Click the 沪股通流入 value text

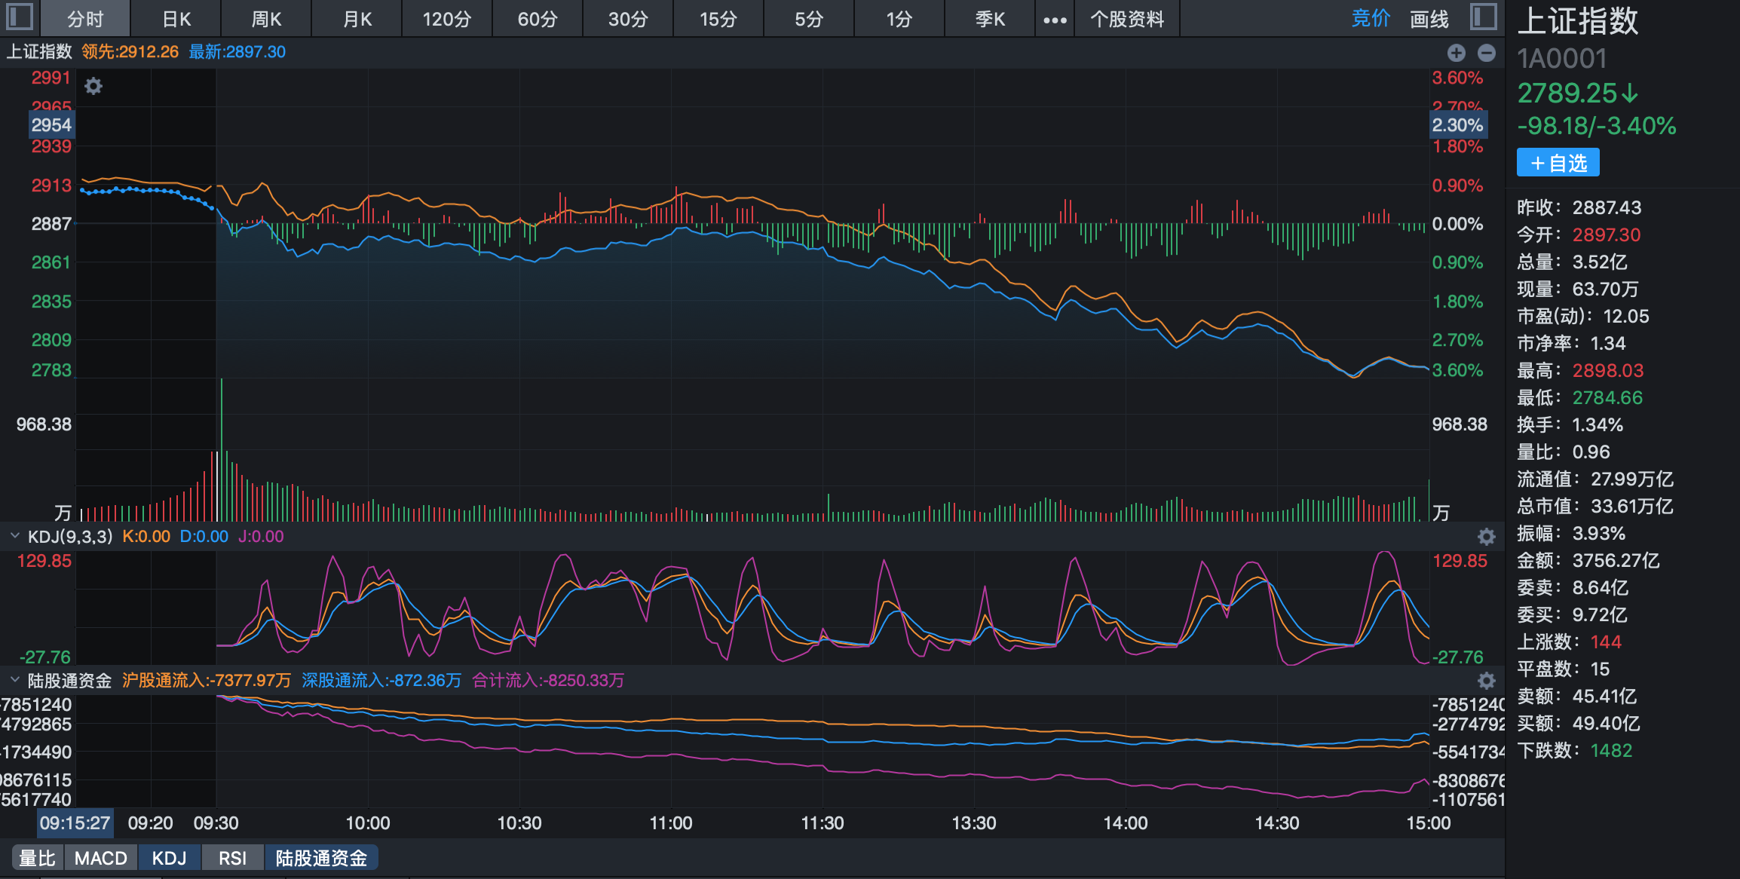(207, 681)
